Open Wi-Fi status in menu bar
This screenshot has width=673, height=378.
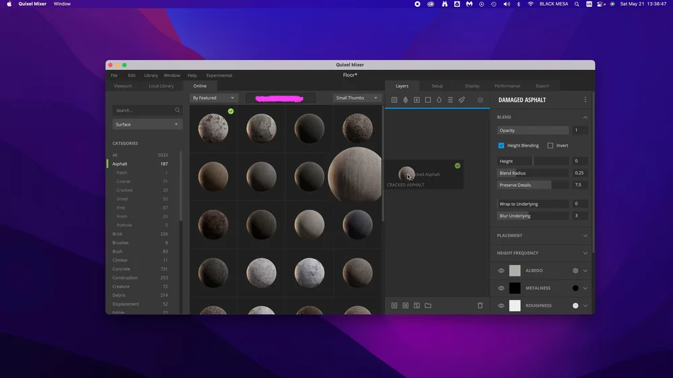tap(530, 4)
